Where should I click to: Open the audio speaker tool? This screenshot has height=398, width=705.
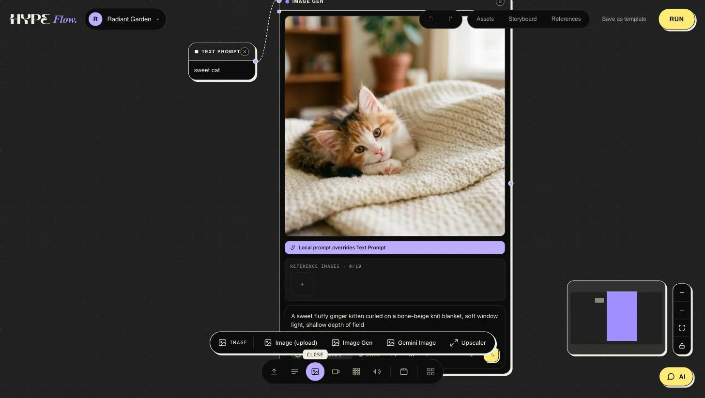click(x=377, y=372)
